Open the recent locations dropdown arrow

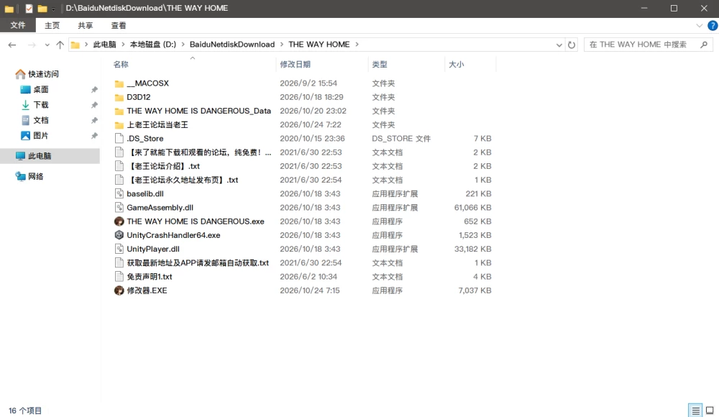pos(47,45)
